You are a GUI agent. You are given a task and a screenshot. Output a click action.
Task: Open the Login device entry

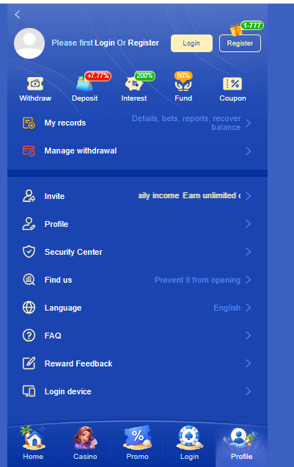coord(137,391)
